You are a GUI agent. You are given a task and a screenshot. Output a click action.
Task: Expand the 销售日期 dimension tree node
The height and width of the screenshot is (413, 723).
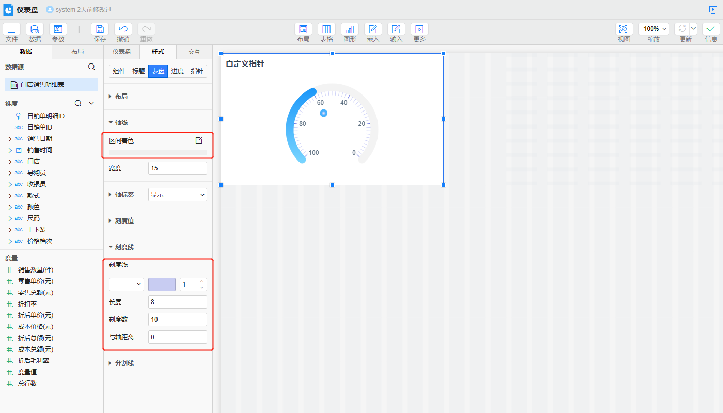tap(10, 139)
